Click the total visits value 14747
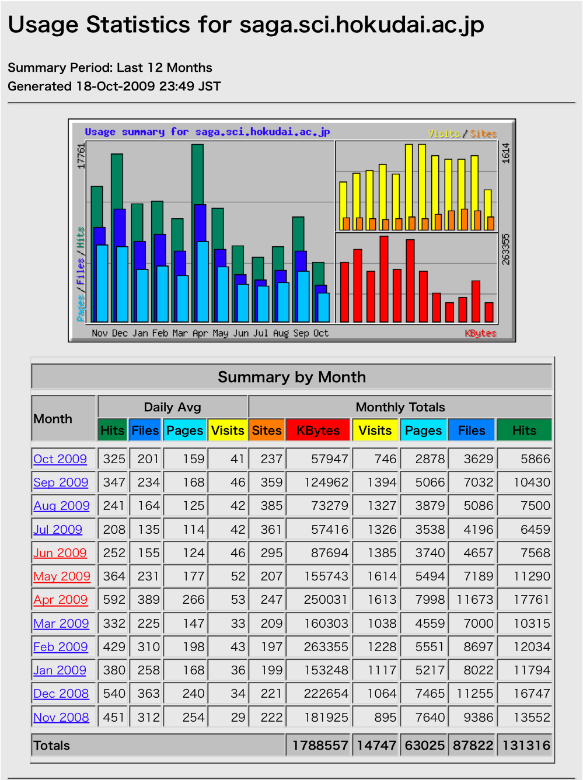The width and height of the screenshot is (583, 780). pyautogui.click(x=376, y=745)
